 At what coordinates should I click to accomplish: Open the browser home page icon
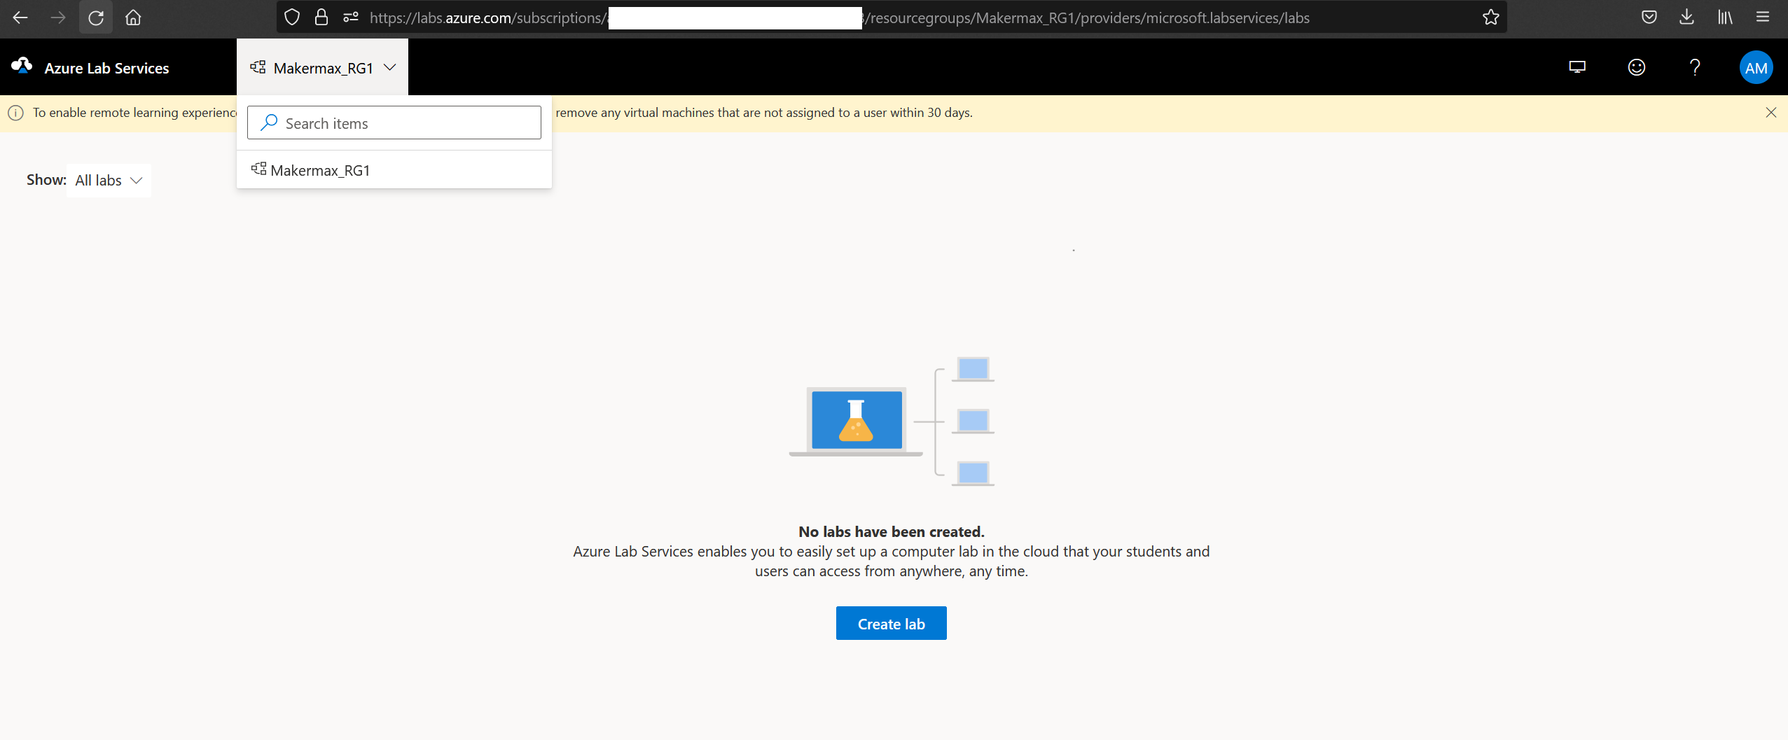(x=133, y=18)
